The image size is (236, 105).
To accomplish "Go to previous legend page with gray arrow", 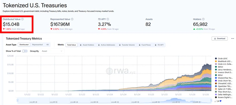I will pyautogui.click(x=215, y=101).
